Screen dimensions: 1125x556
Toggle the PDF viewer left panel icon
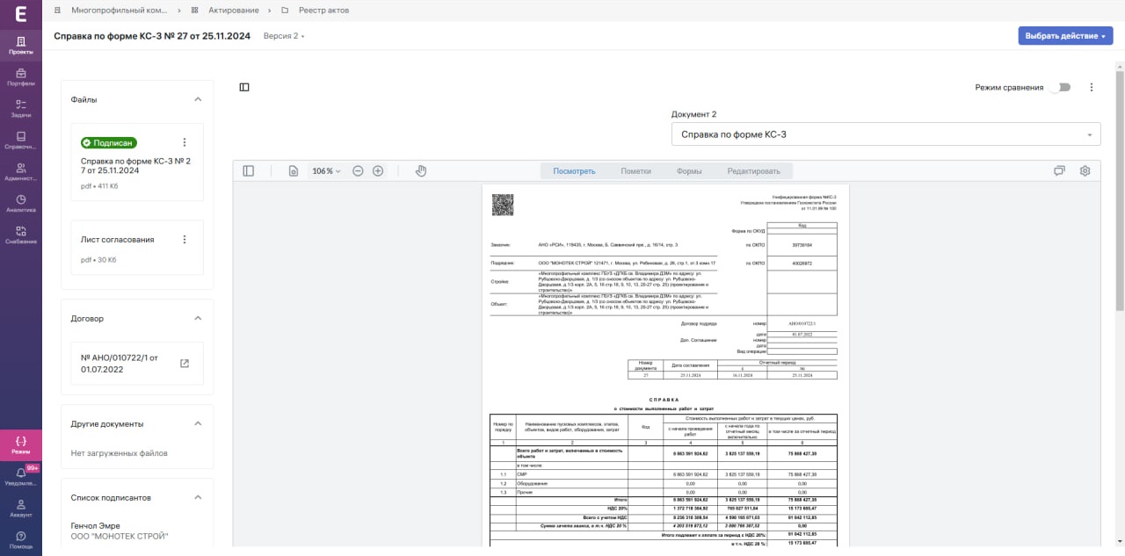coord(248,170)
